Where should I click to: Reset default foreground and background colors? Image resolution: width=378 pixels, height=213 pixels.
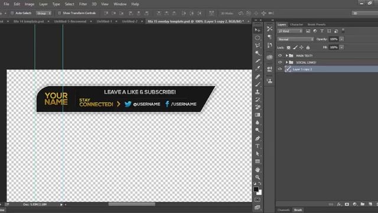click(x=255, y=183)
